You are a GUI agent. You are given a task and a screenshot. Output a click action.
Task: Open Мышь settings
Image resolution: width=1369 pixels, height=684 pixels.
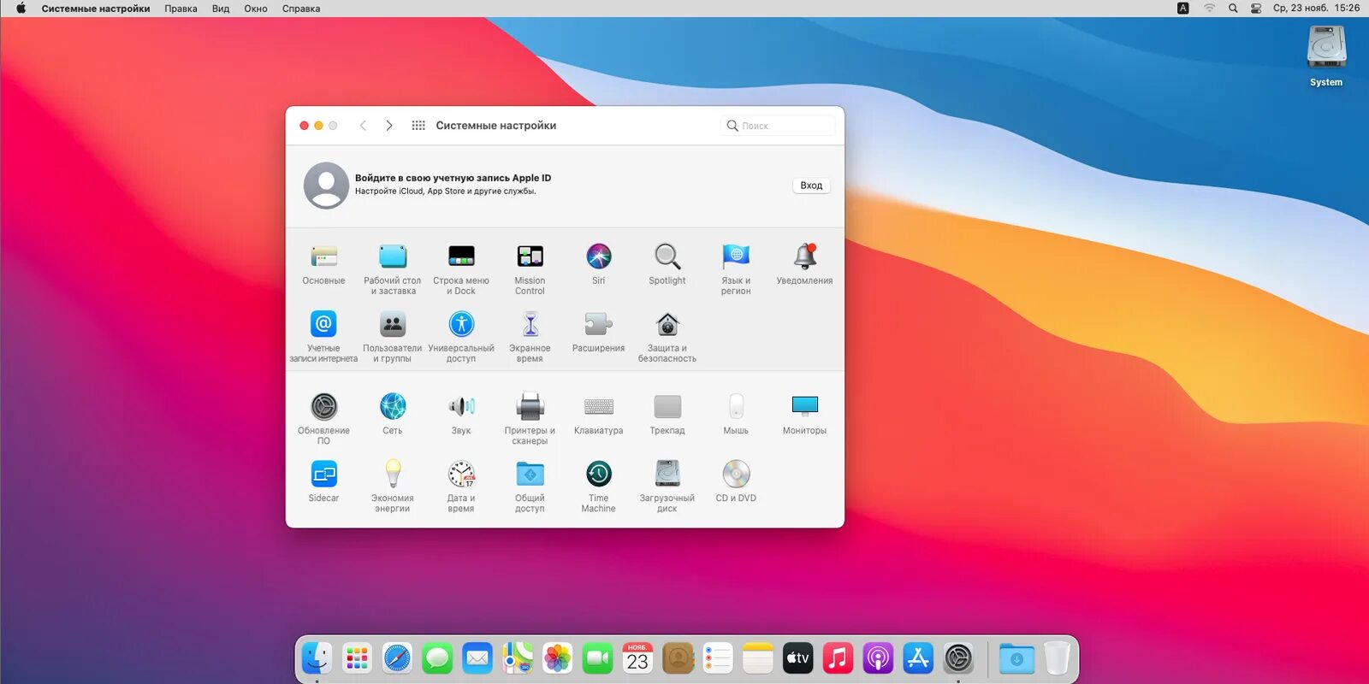click(x=736, y=414)
